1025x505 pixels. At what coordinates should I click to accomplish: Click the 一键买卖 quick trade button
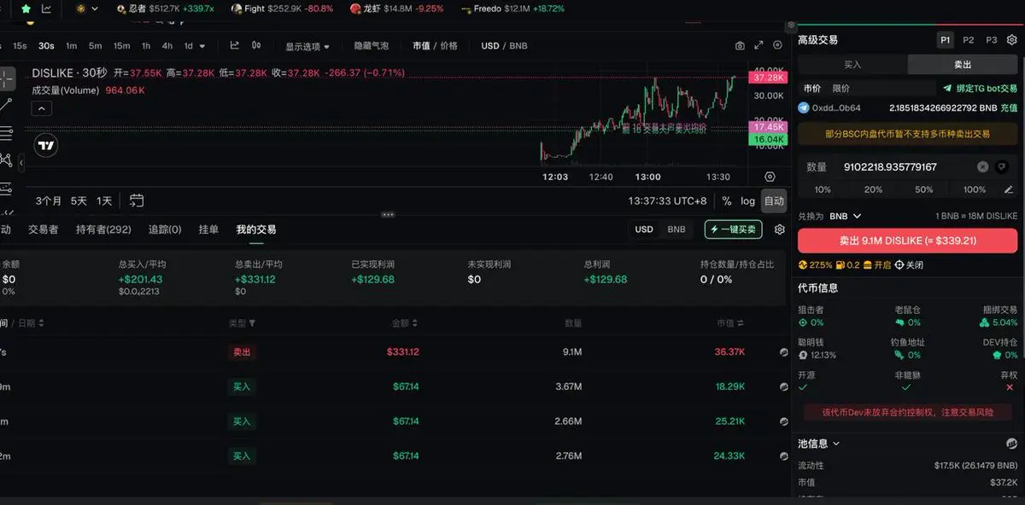[733, 229]
